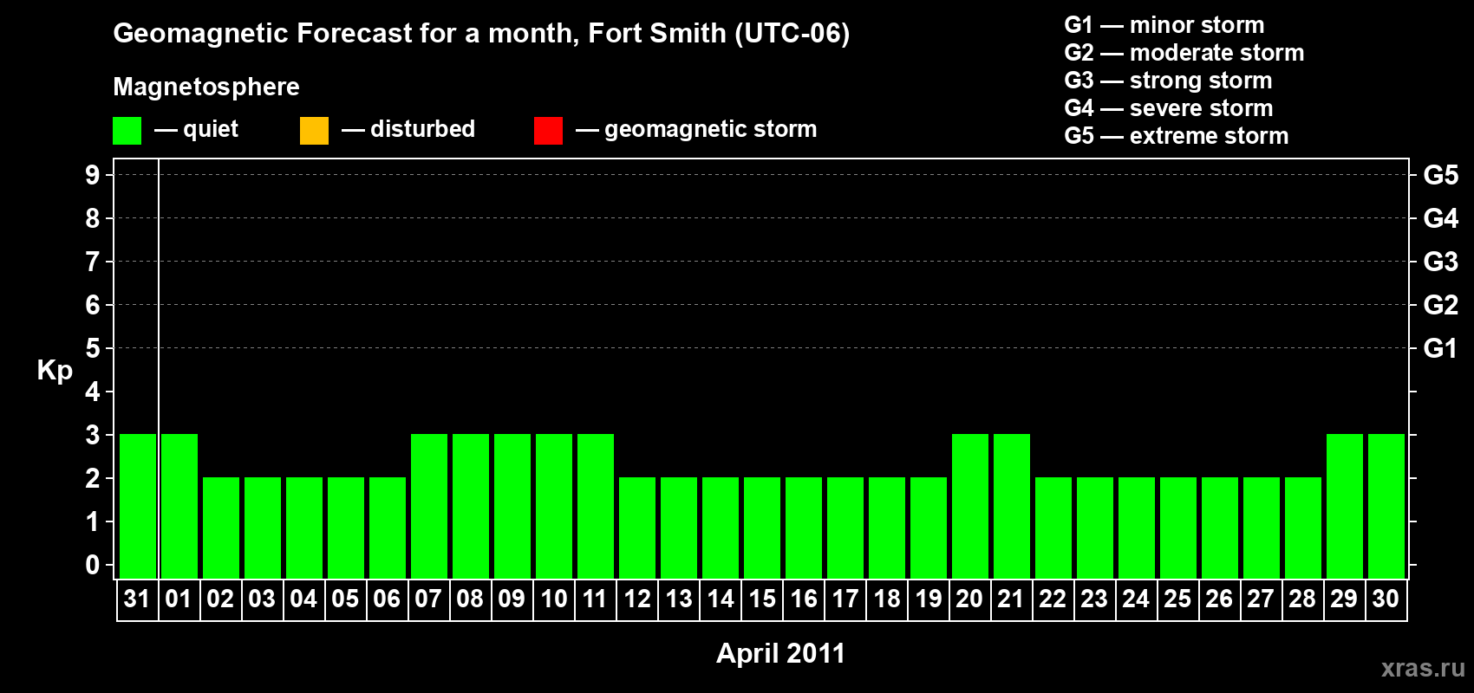Image resolution: width=1474 pixels, height=693 pixels.
Task: Click the red geomagnetic storm legend swatch
Action: coord(548,131)
